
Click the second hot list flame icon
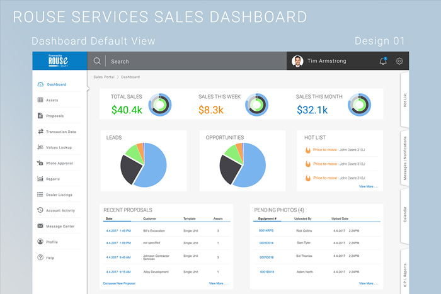(308, 164)
